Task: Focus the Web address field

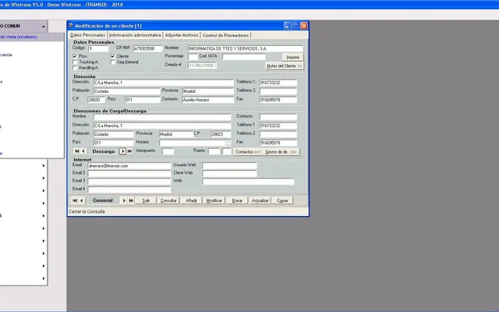Action: pyautogui.click(x=248, y=182)
